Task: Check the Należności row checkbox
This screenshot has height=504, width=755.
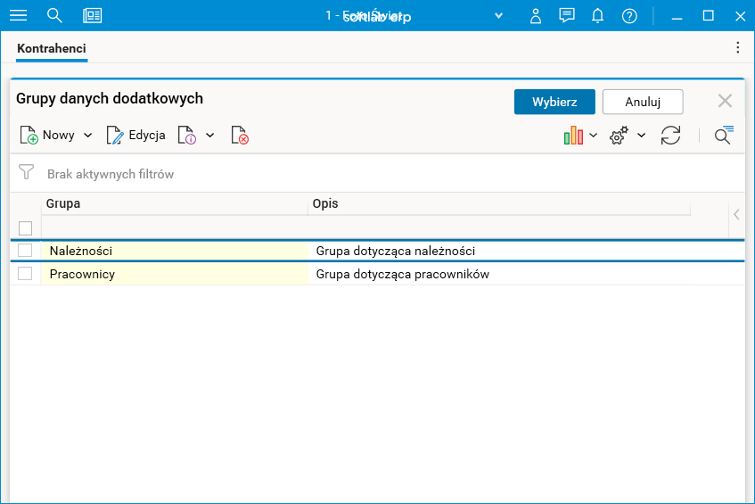Action: 25,251
